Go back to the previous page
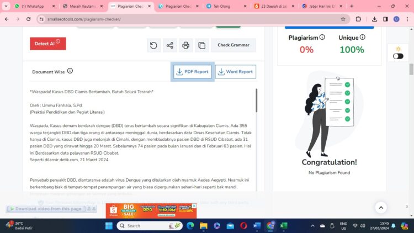The image size is (414, 233). (x=7, y=19)
